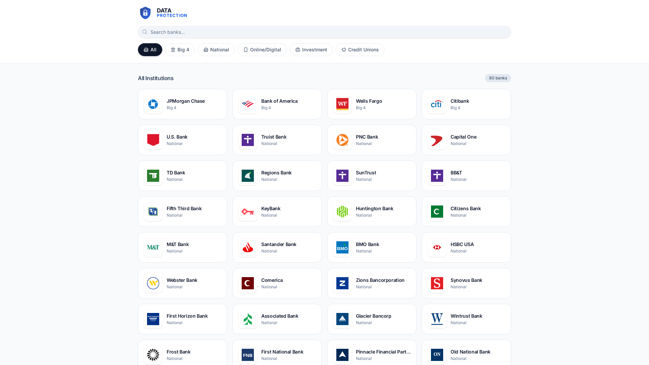Open the BB&T bank card
Viewport: 649px width, 365px height.
[466, 176]
